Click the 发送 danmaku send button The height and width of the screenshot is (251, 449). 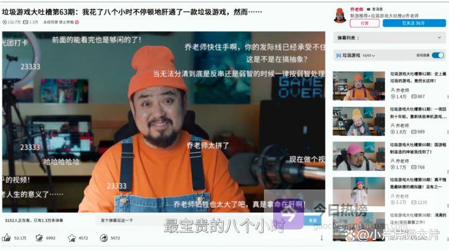[x=313, y=220]
